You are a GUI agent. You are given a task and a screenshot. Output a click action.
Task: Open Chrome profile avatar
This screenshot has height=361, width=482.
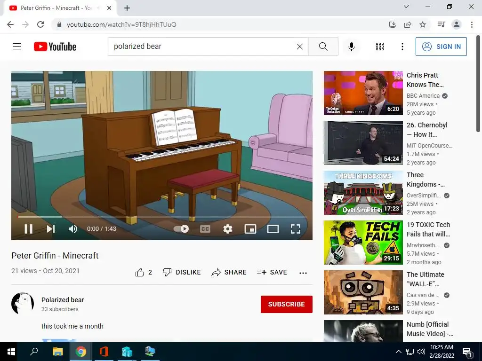pyautogui.click(x=457, y=24)
